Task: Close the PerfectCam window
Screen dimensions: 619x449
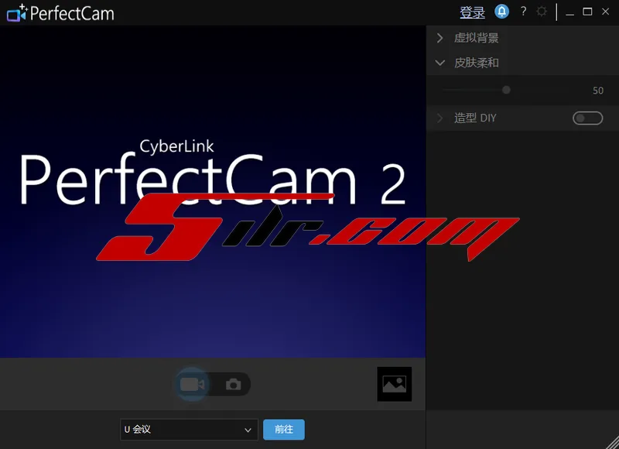Action: tap(605, 12)
